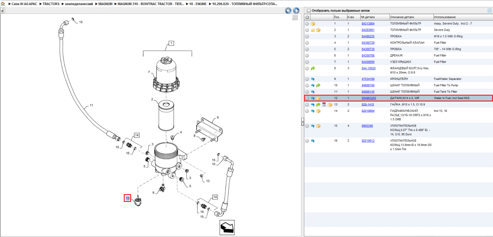Screen dimensions: 493x237
Task: Click the plus icon for part 84486255
Action: coord(307,36)
